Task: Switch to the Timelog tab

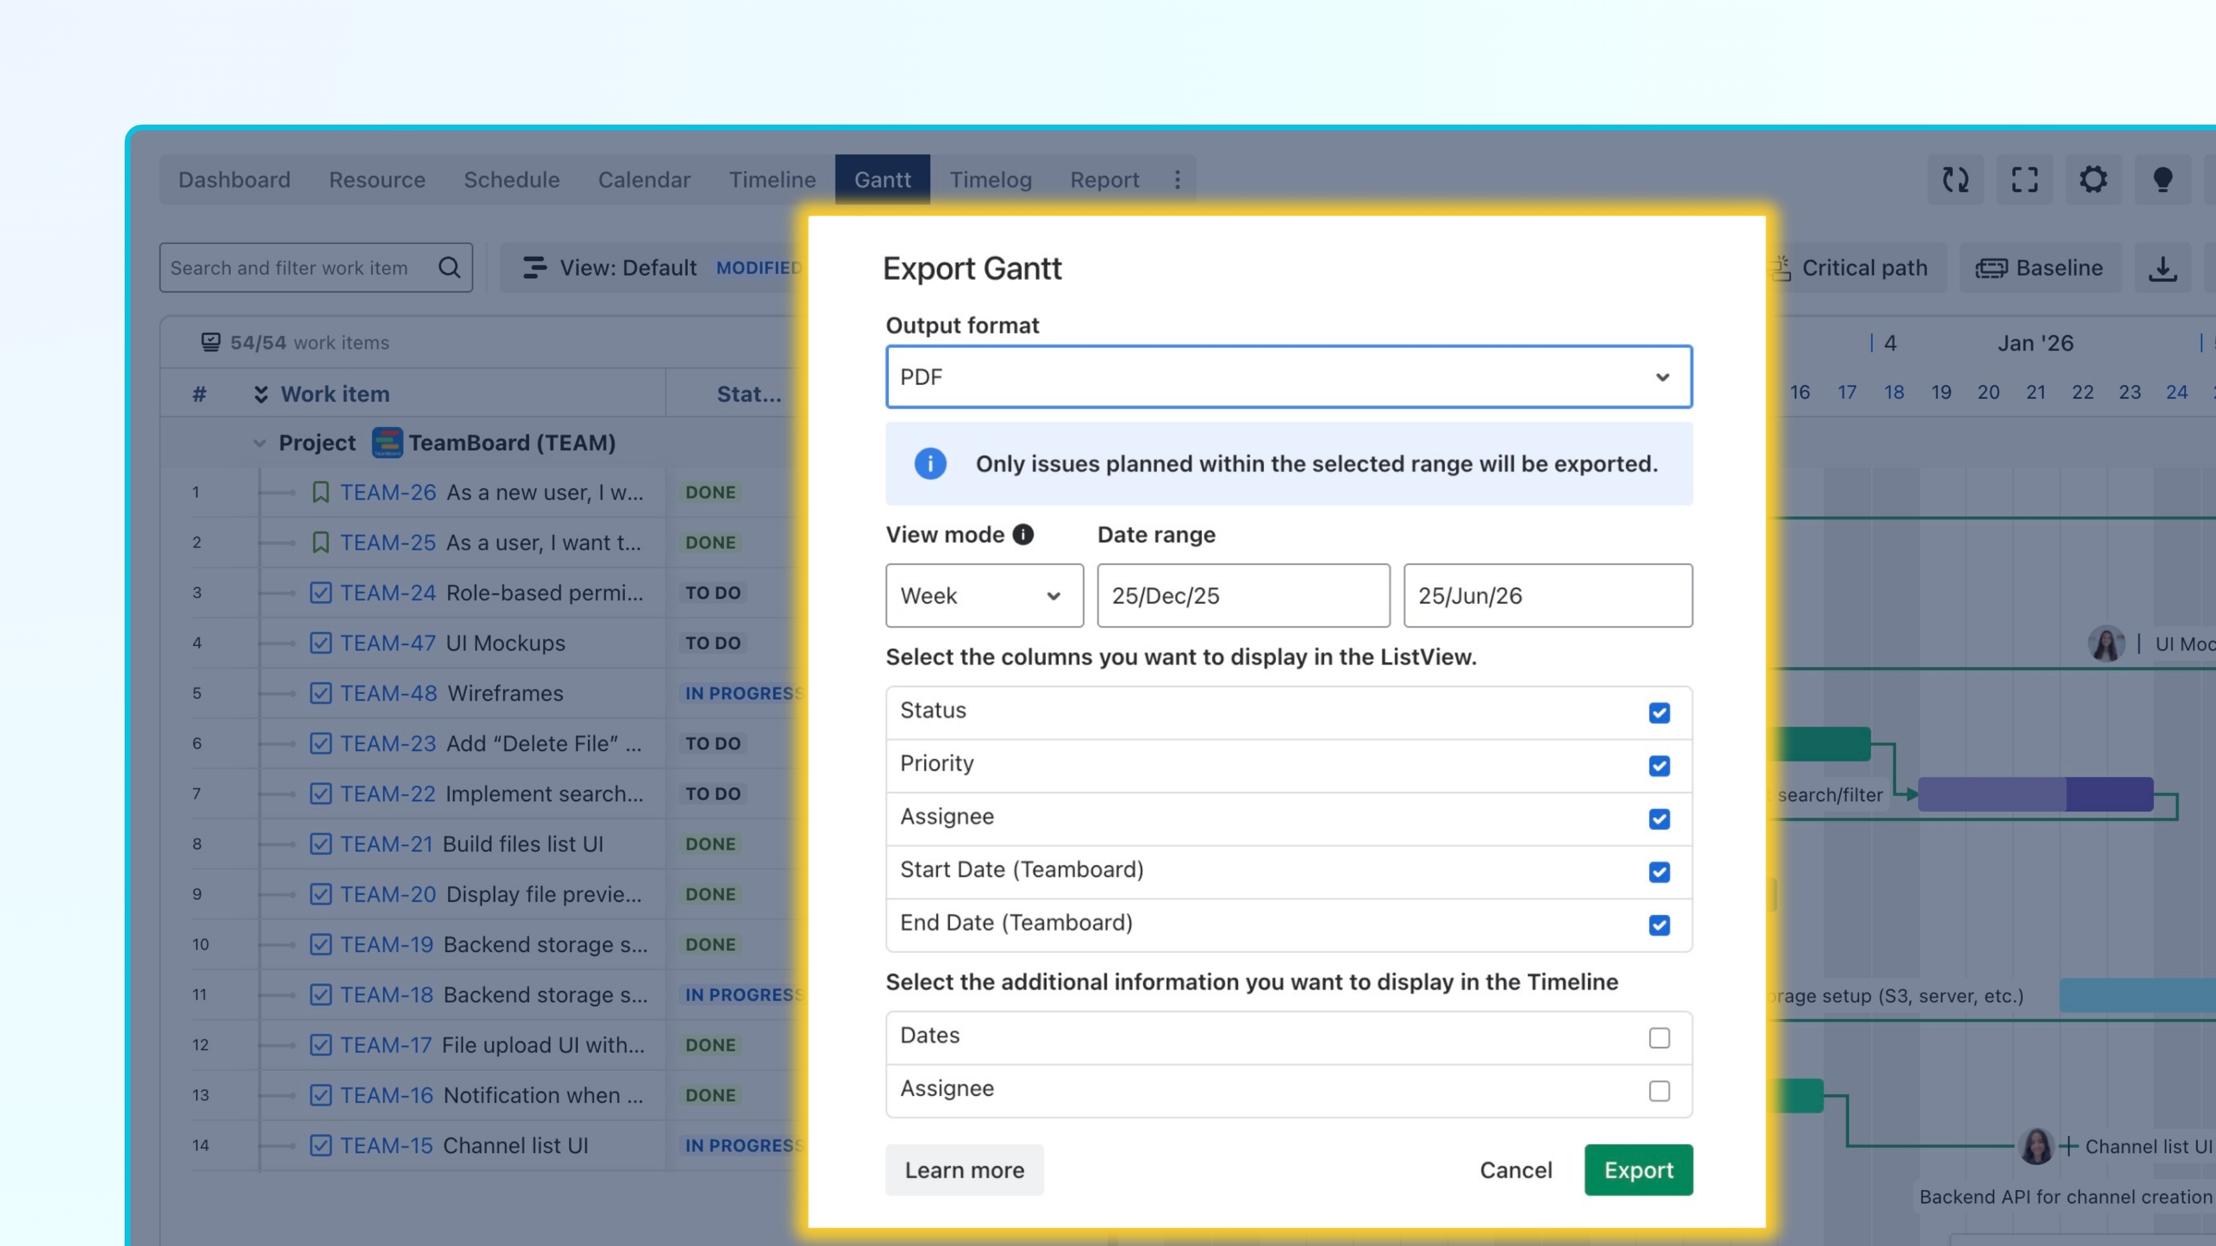Action: [x=990, y=180]
